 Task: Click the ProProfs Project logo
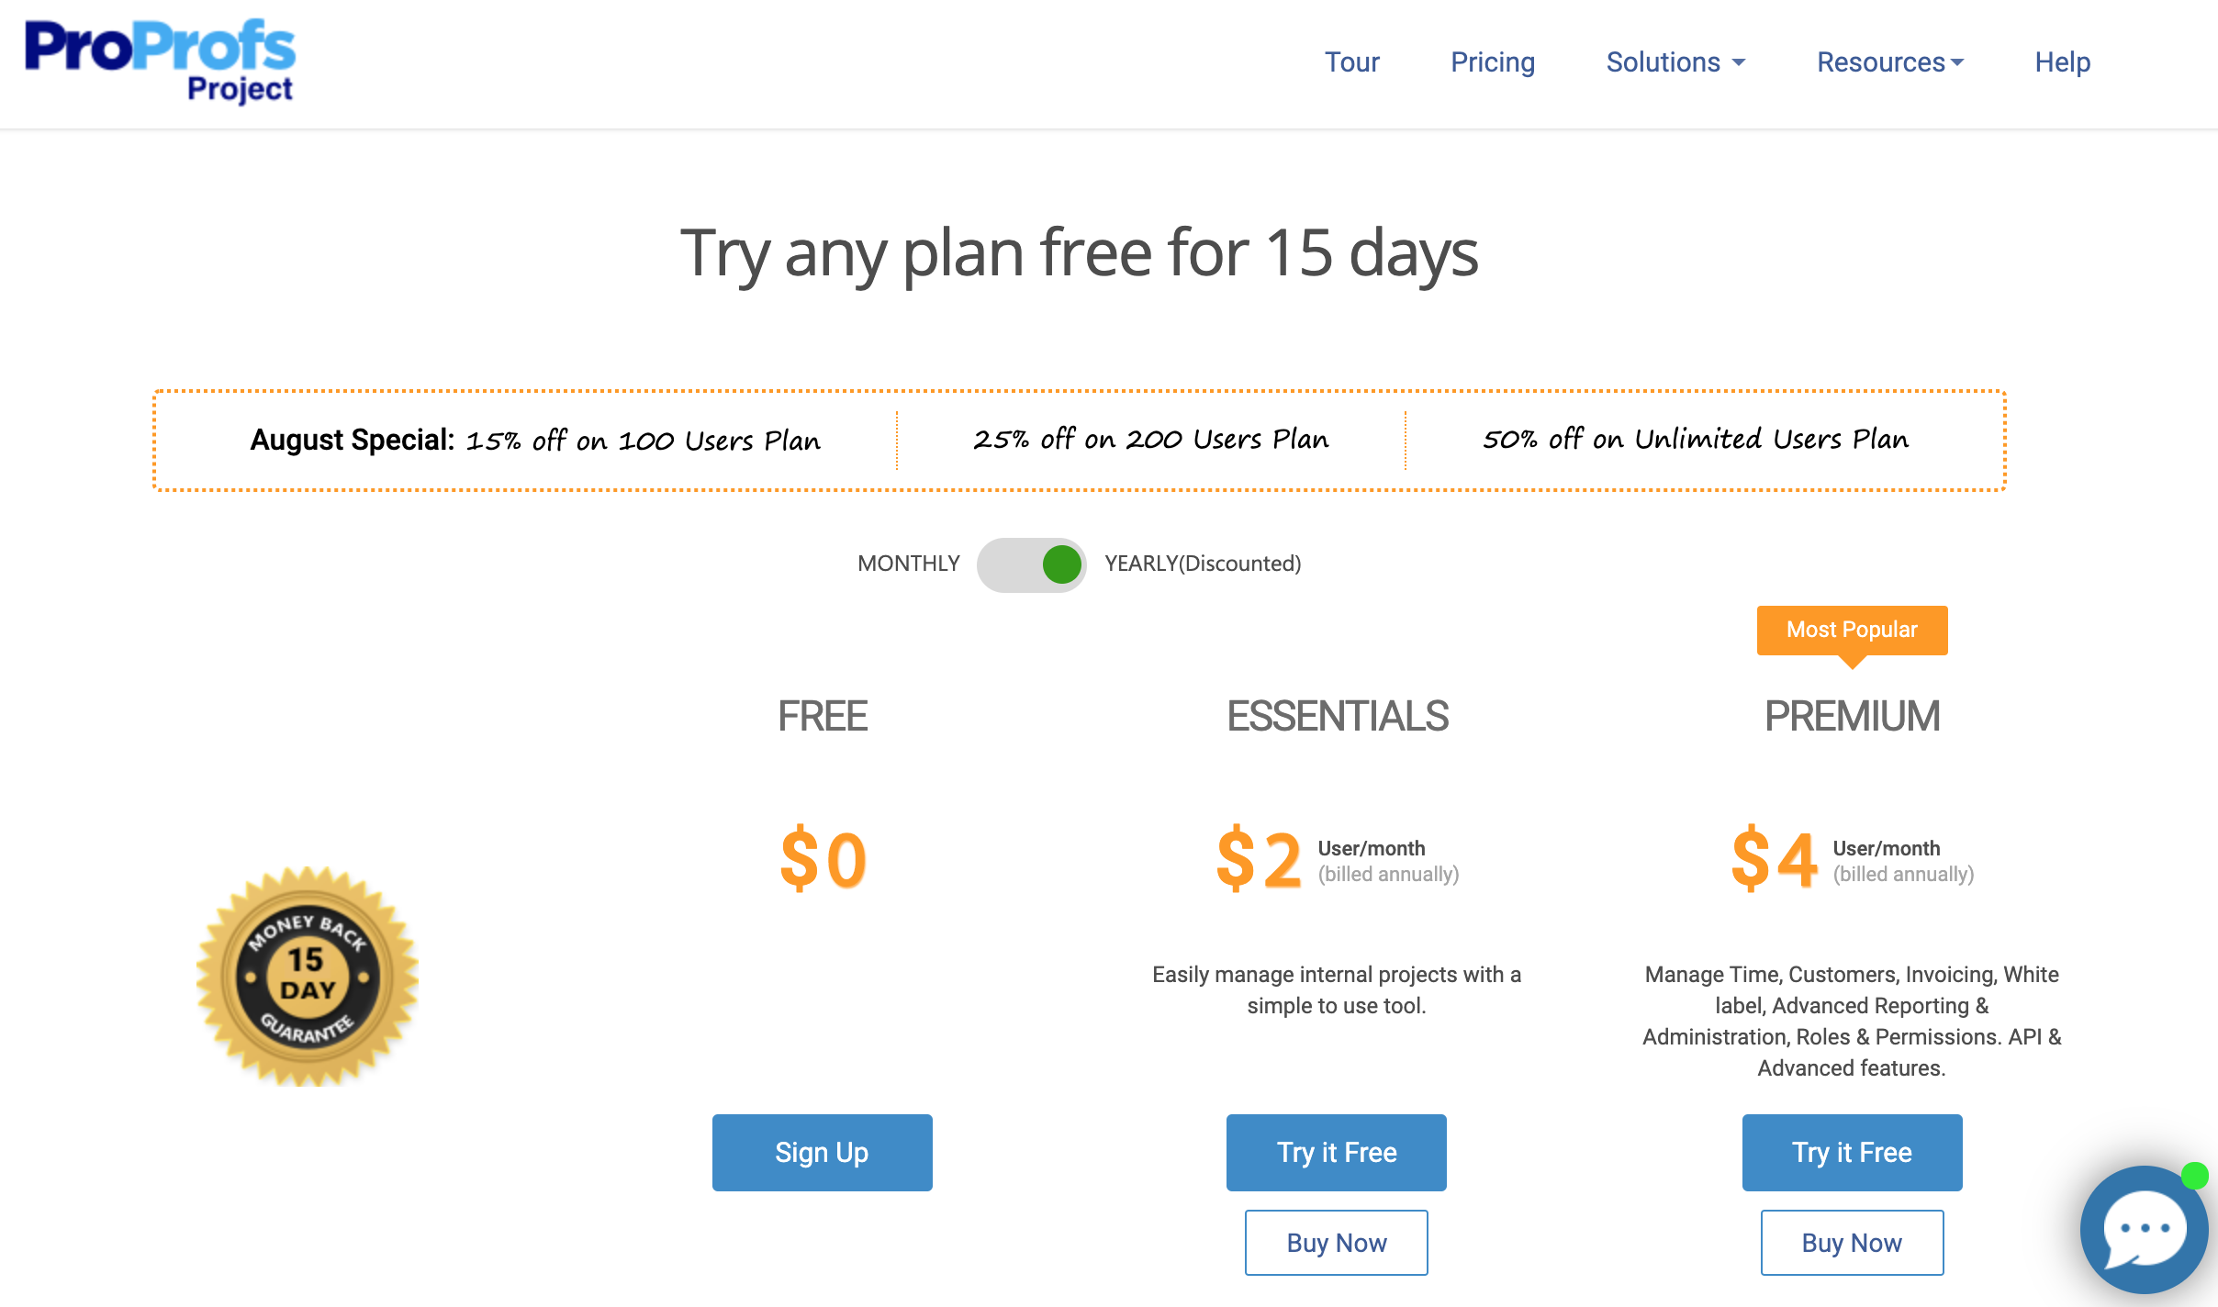tap(160, 61)
